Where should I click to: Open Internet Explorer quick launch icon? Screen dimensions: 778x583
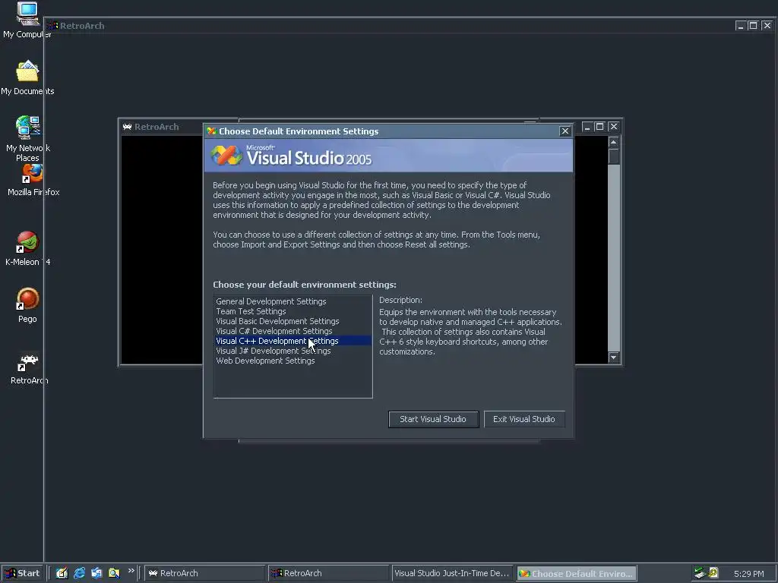pyautogui.click(x=79, y=573)
